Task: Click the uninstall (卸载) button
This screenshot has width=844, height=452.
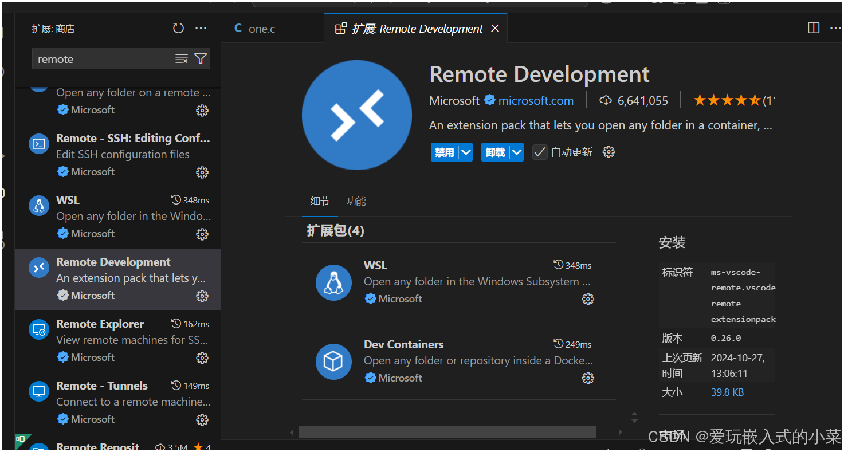Action: pos(496,152)
